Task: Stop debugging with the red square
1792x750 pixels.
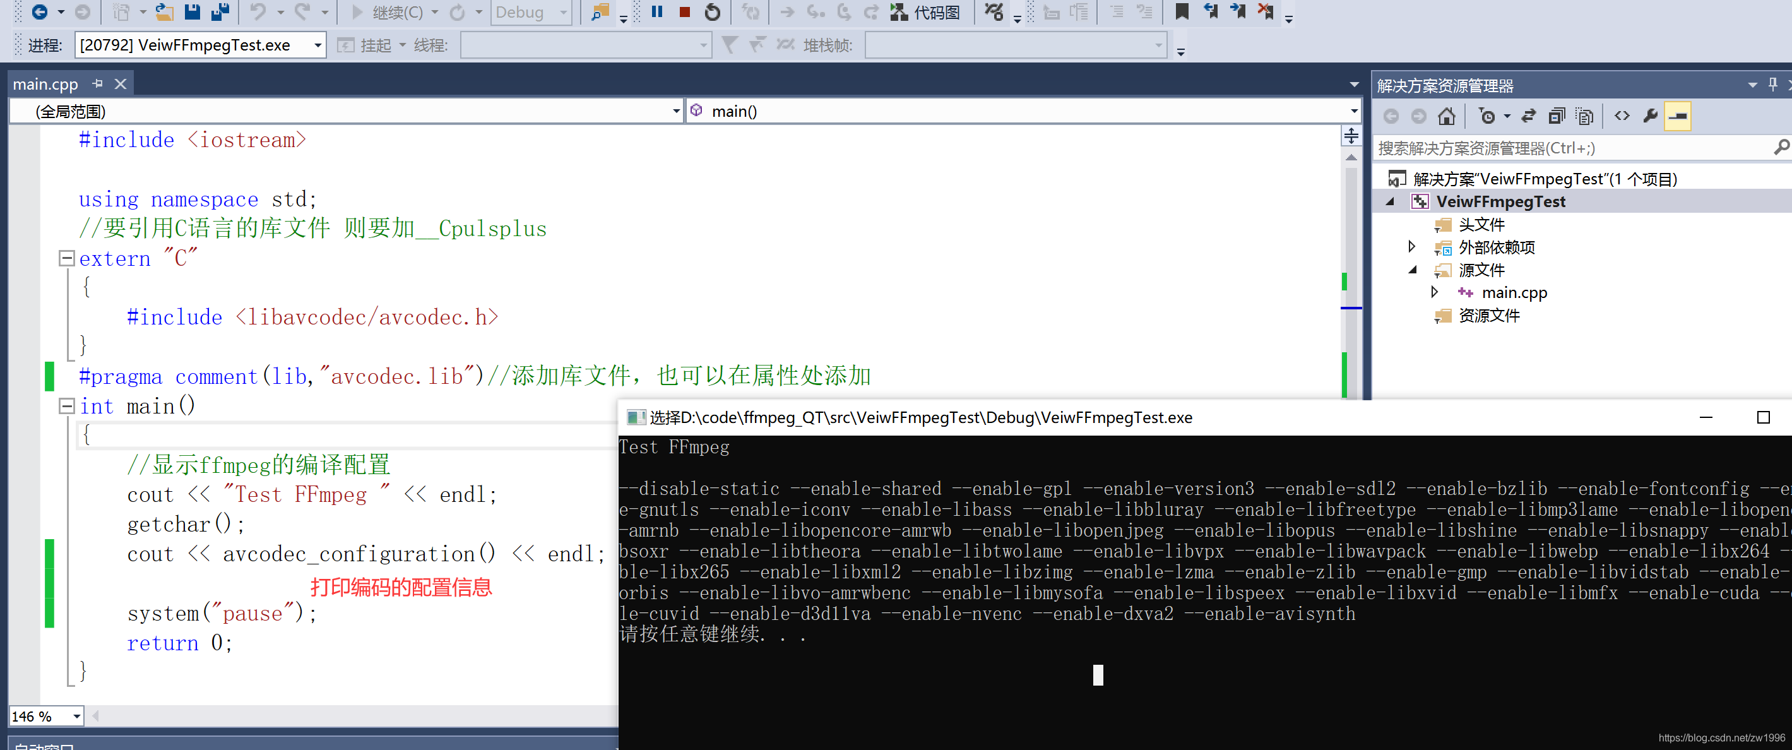Action: pos(684,12)
